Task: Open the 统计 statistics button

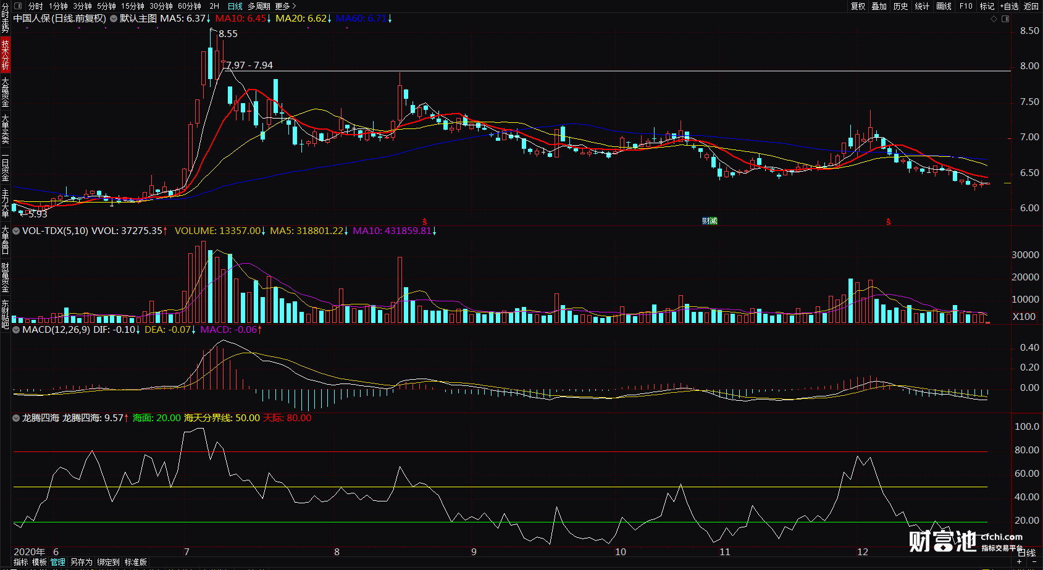Action: pos(922,6)
